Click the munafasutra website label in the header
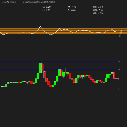This screenshot has height=127, width=127. 34,2
